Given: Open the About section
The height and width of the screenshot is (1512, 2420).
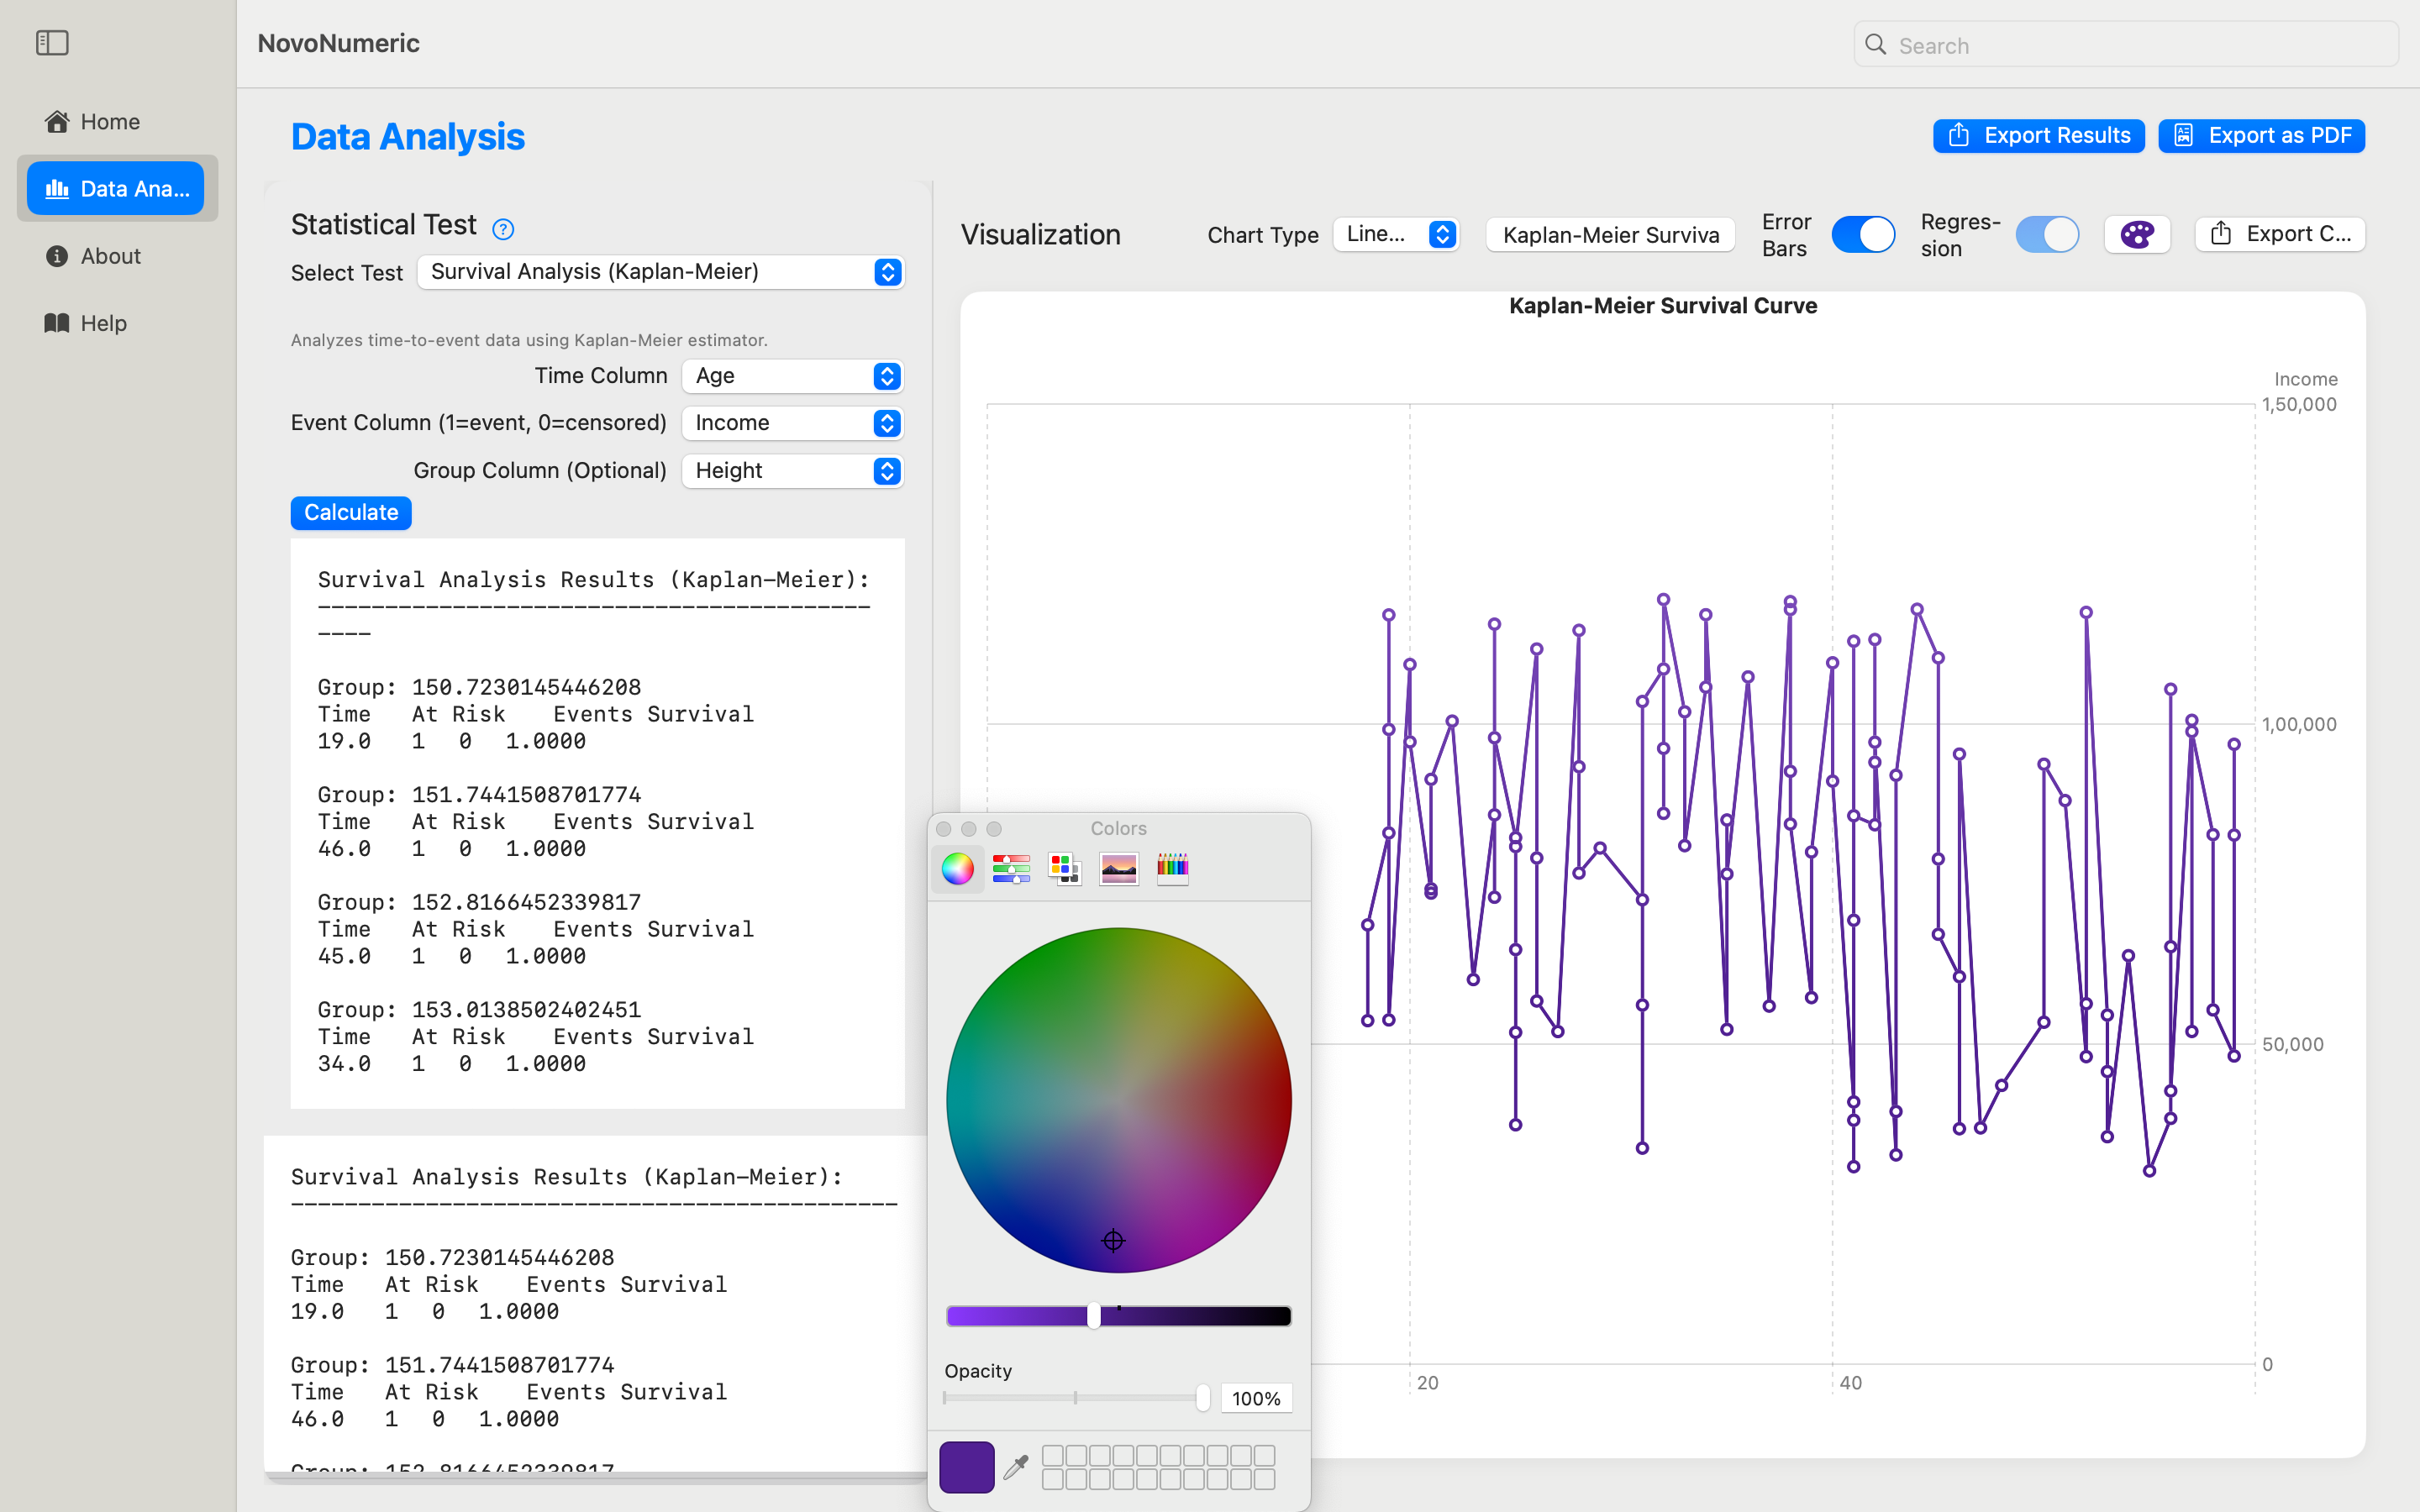Looking at the screenshot, I should point(118,256).
